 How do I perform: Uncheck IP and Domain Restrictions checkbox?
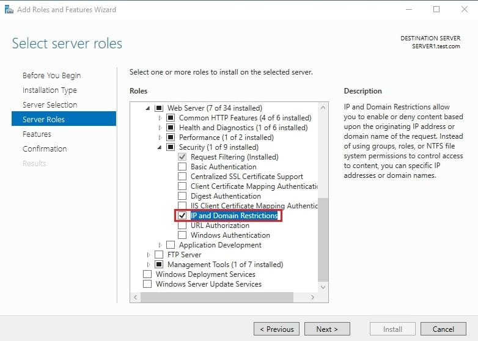click(182, 216)
